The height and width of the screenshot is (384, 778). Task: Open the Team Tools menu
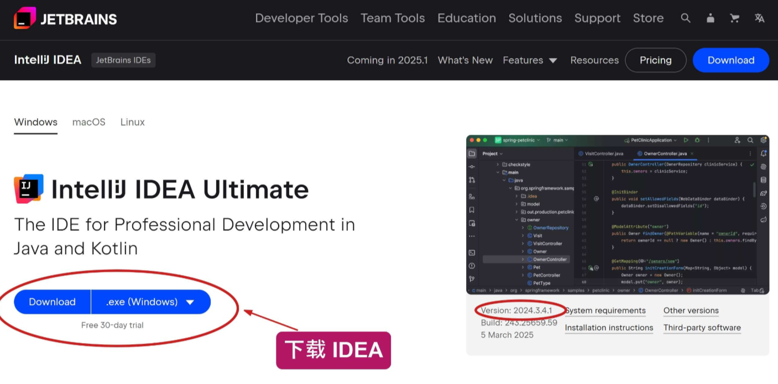click(393, 18)
